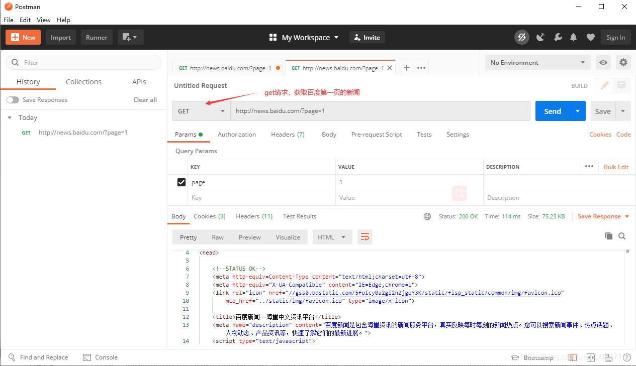Open the response Headers (11) tab
This screenshot has height=366, width=636.
click(254, 216)
